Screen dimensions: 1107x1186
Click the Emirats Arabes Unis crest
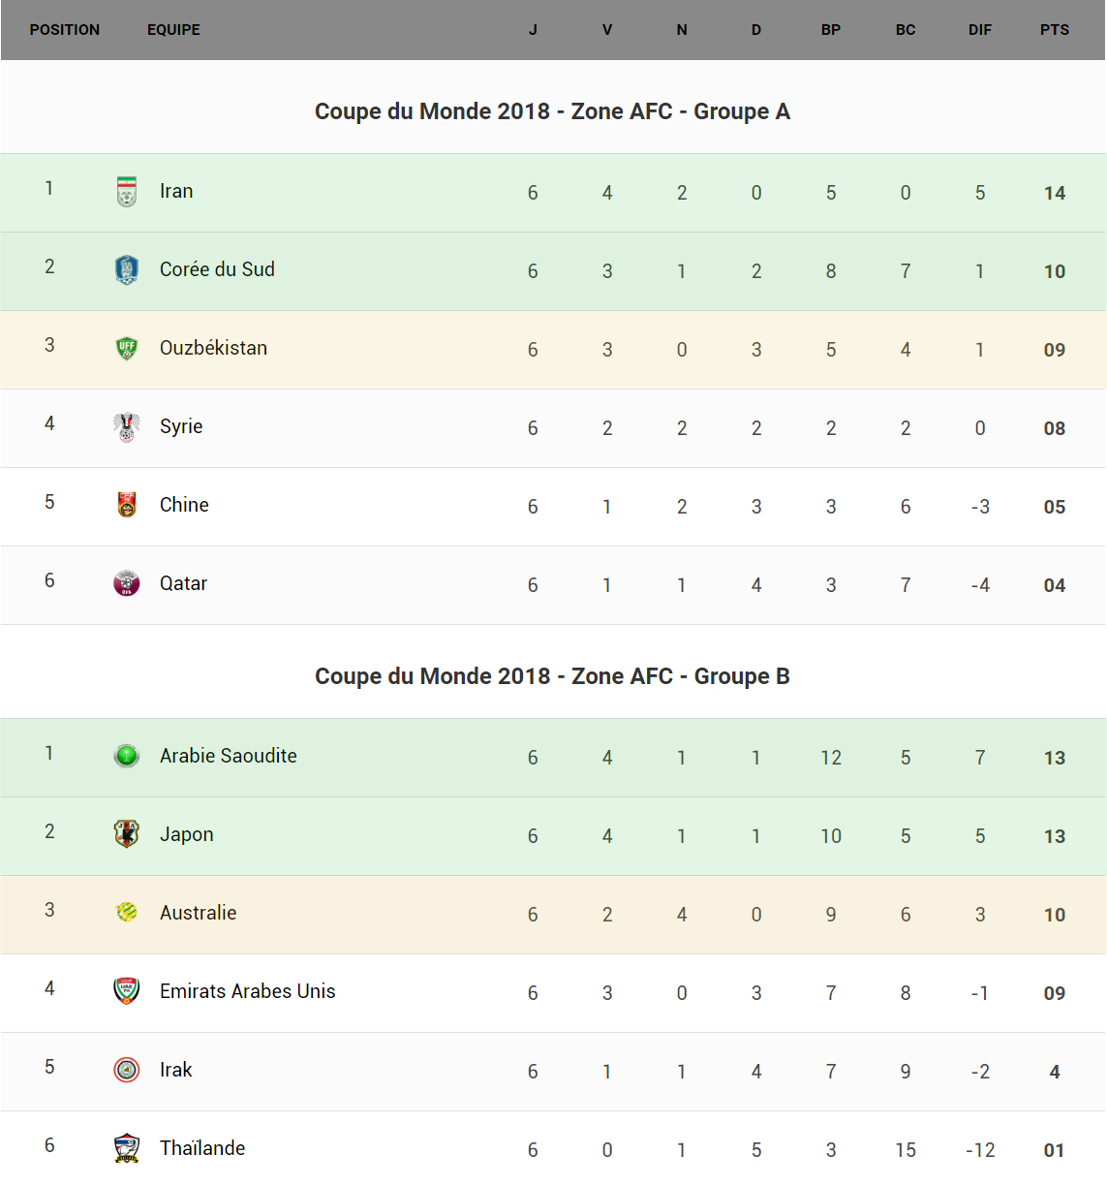click(127, 991)
